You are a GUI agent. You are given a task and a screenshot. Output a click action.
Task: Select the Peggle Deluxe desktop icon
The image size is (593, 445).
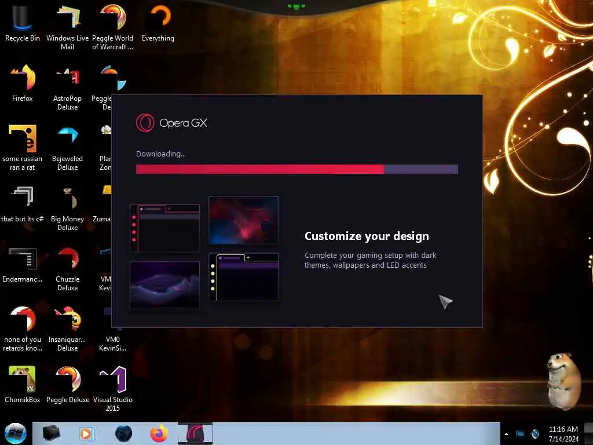(67, 385)
